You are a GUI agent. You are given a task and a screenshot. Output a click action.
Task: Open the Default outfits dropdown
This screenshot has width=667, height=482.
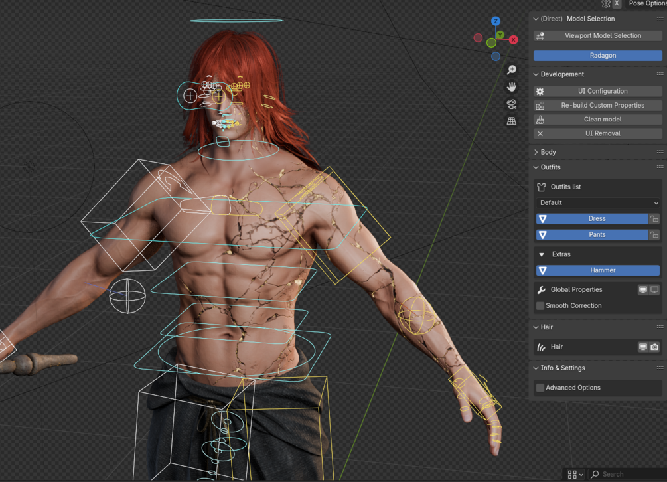[x=598, y=203]
